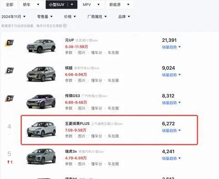Viewport: 219px width, 179px height.
Task: Click the help question mark icon
Action: tap(65, 26)
